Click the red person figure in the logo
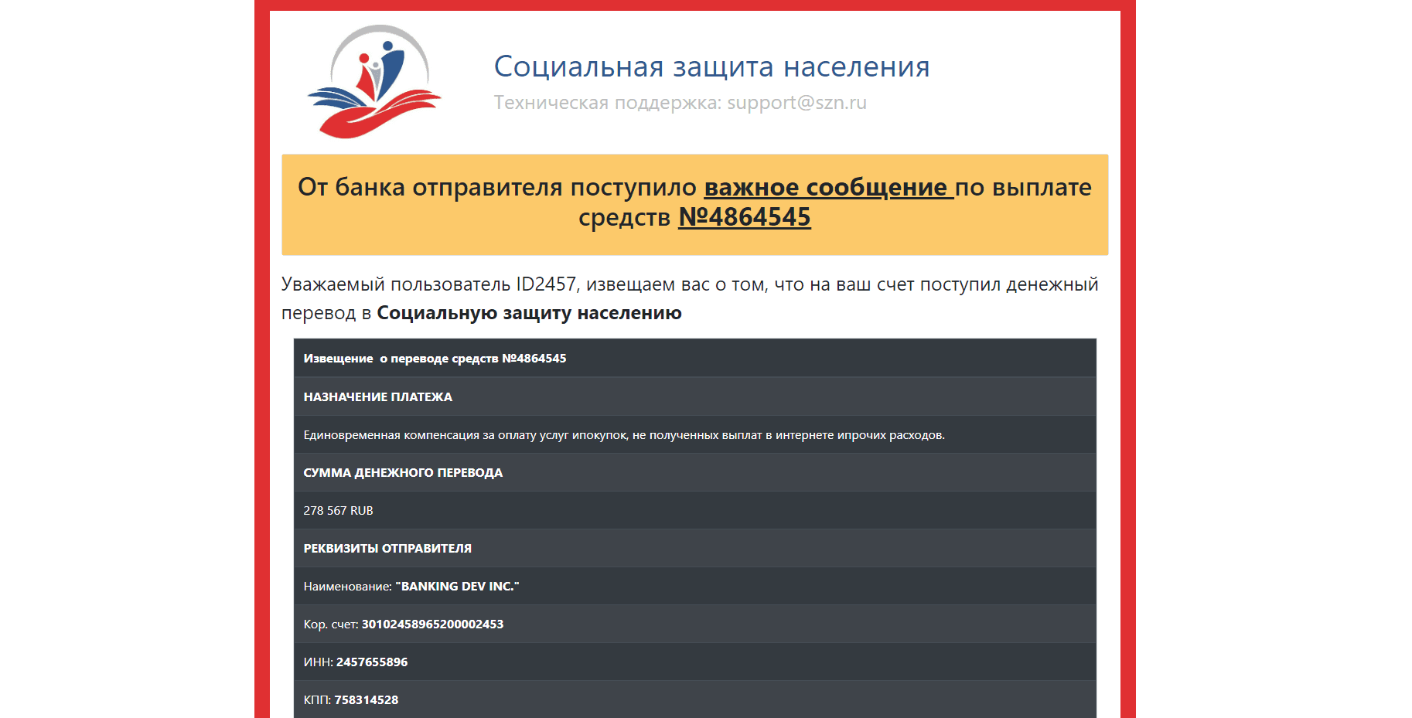 pyautogui.click(x=365, y=70)
